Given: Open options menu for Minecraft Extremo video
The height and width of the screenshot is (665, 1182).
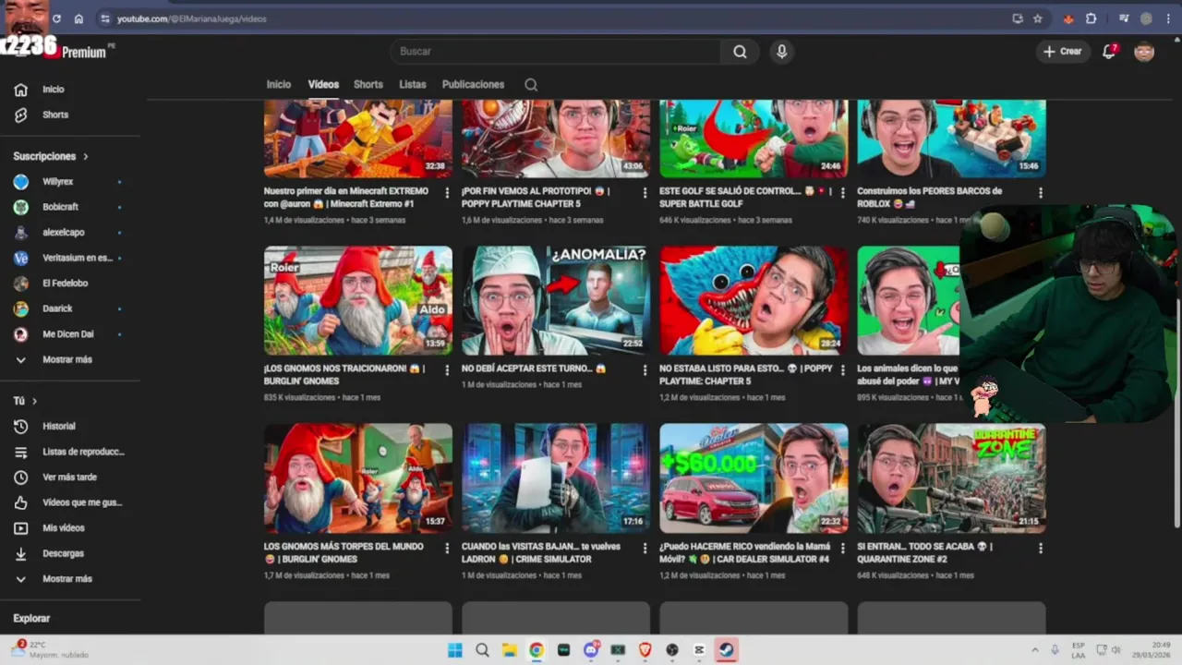Looking at the screenshot, I should [x=447, y=193].
